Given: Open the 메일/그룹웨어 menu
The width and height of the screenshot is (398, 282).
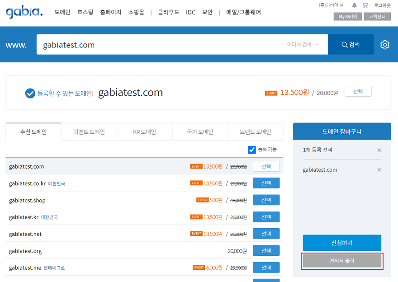Looking at the screenshot, I should (243, 12).
